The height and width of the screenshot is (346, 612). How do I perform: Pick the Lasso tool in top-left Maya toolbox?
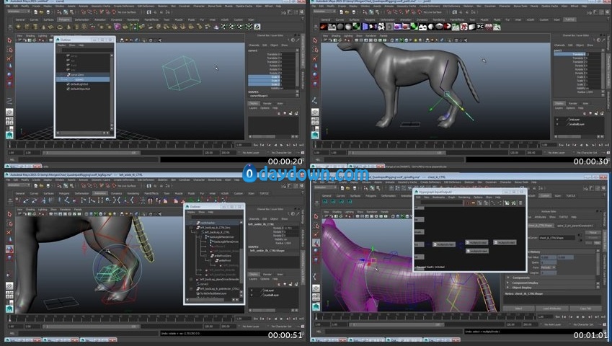click(x=10, y=50)
